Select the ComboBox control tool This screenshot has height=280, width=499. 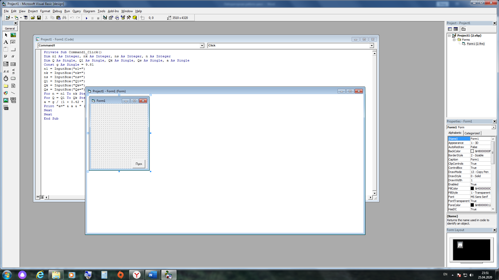click(6, 64)
